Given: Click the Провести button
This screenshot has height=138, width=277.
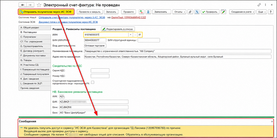Looking at the screenshot, I should 128,12.
